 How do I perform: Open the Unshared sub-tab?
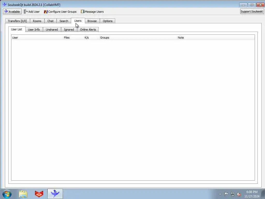click(x=52, y=30)
